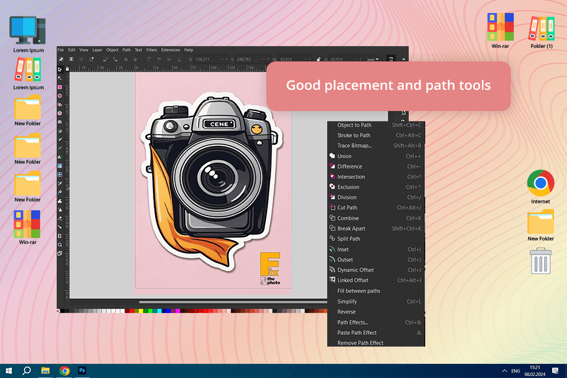
Task: Select the Spray tool
Action: [60, 210]
